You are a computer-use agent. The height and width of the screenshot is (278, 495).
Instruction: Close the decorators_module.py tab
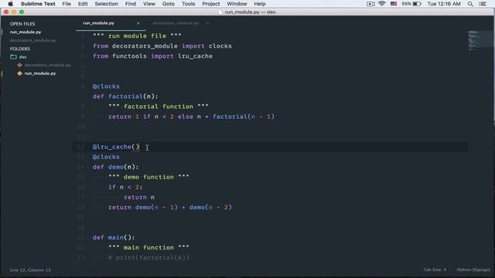[207, 23]
